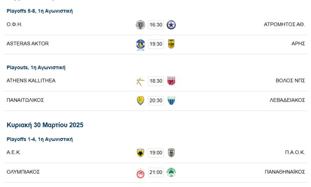This screenshot has height=187, width=311.
Task: Click the ΟΛΥΜΠΙΑΚΟΣ team name
Action: point(23,172)
